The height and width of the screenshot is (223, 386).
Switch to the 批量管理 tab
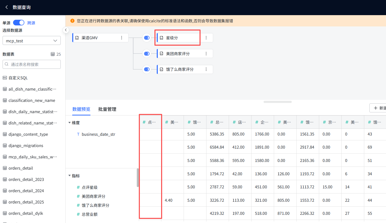[107, 109]
